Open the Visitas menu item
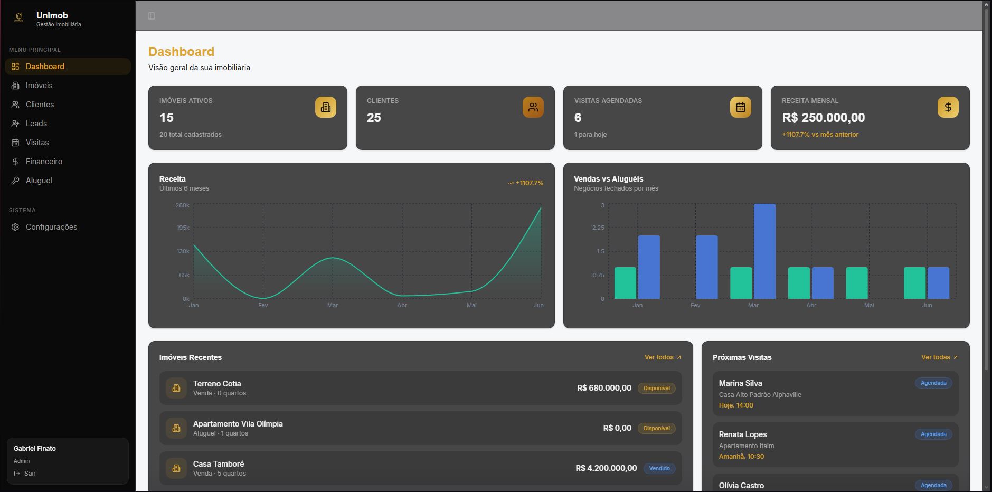This screenshot has width=992, height=492. (68, 143)
